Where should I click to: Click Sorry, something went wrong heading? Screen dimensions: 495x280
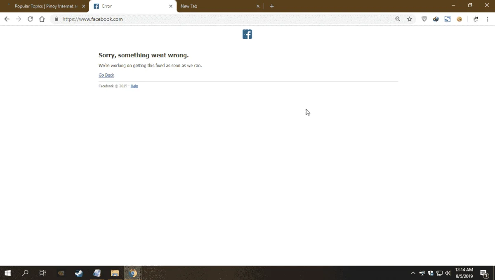coord(144,55)
